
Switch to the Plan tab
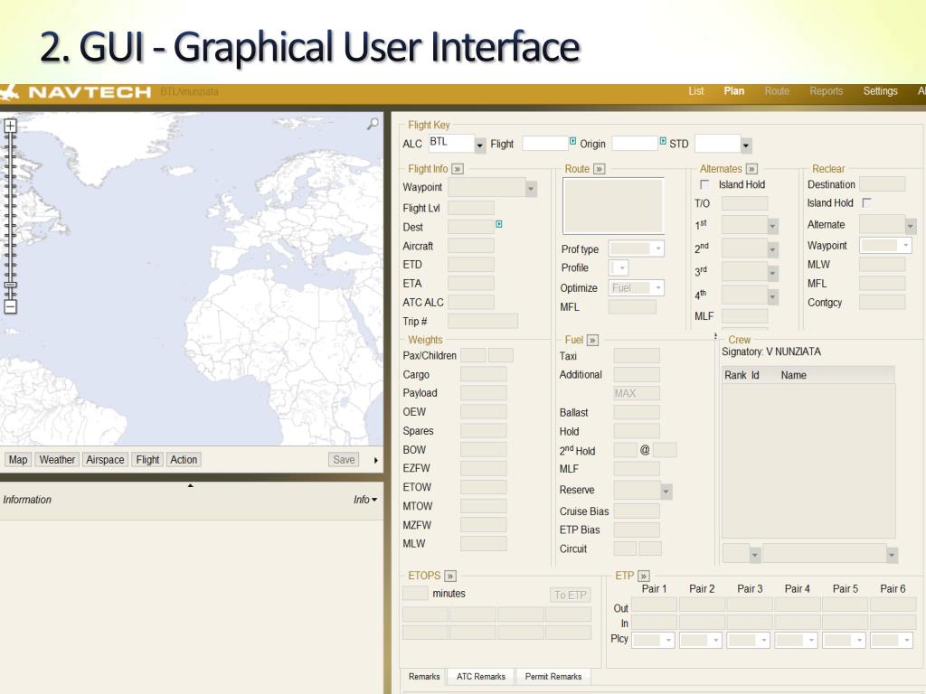(734, 91)
